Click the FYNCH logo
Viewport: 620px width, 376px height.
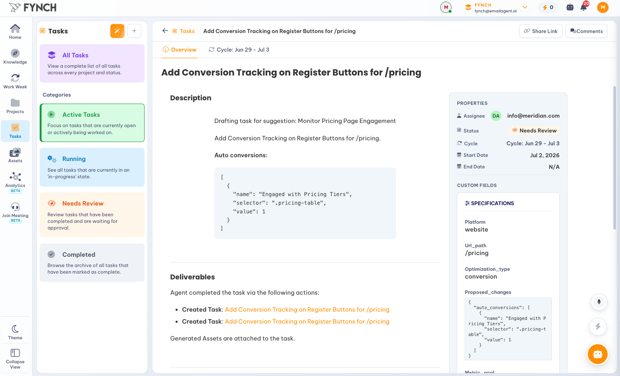point(33,7)
